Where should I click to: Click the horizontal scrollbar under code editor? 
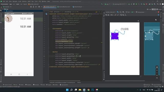tap(65, 81)
